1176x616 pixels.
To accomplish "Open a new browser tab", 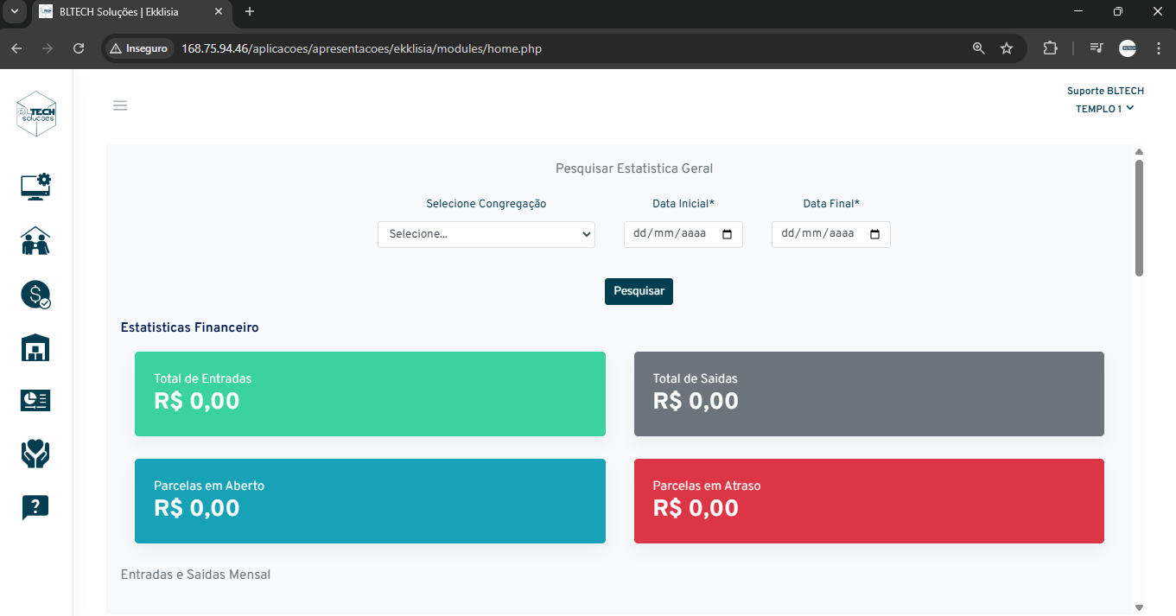I will (250, 12).
